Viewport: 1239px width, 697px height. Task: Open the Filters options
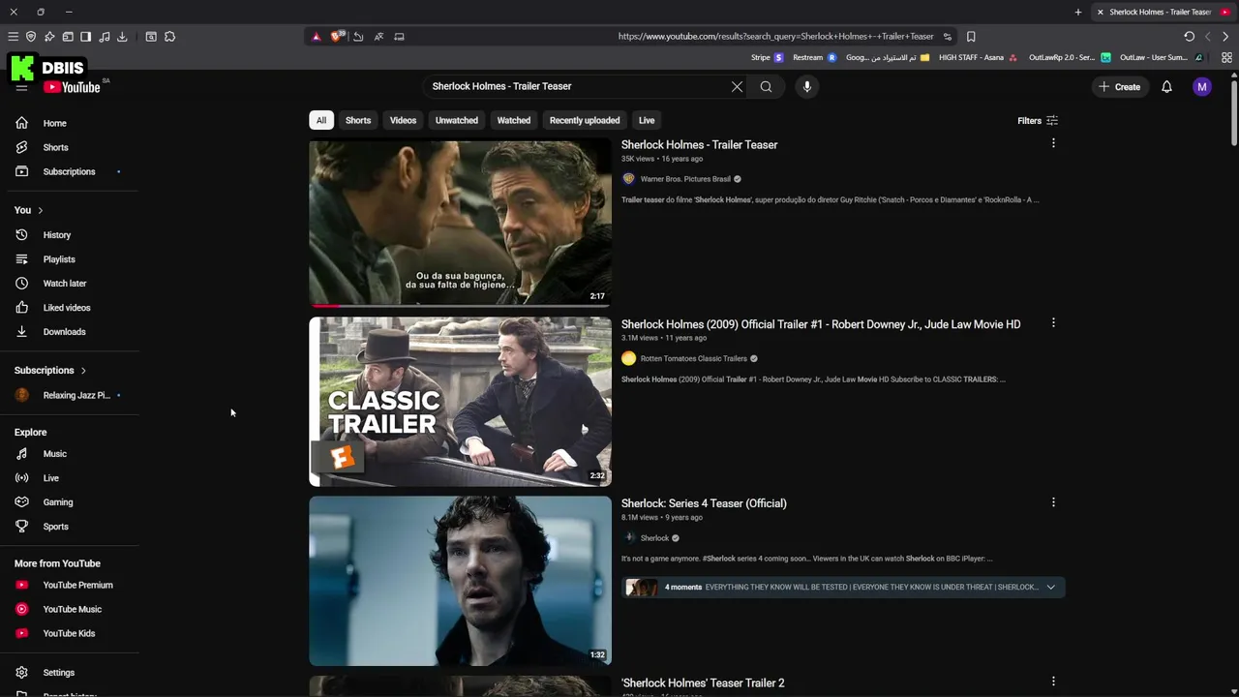click(1038, 121)
